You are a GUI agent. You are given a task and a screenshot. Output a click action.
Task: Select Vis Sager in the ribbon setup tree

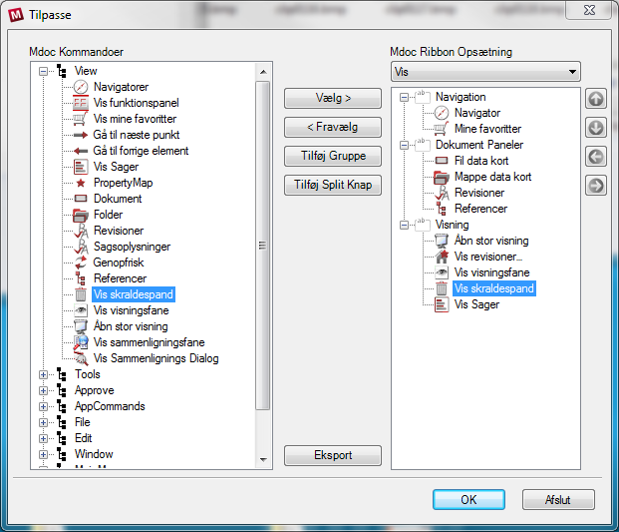click(476, 304)
